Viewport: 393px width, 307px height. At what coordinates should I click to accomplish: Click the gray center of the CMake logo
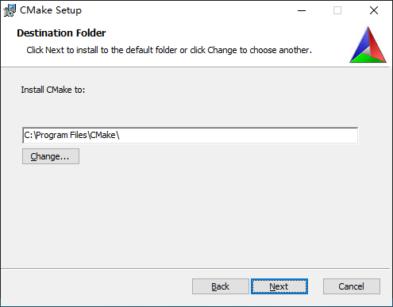(x=366, y=50)
